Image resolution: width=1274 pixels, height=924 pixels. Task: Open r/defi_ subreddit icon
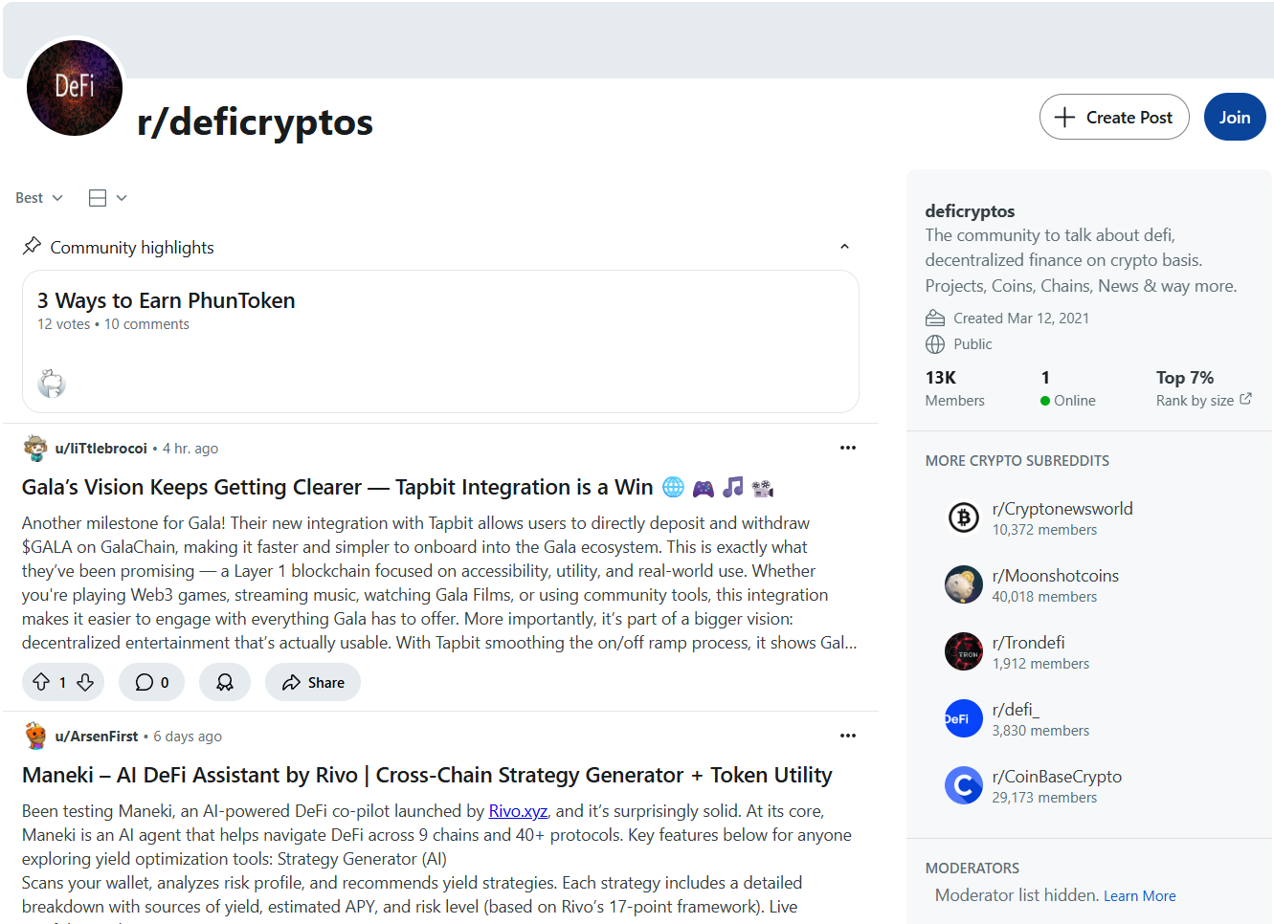[964, 718]
